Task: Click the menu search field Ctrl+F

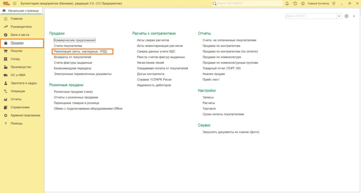Action: click(x=310, y=16)
